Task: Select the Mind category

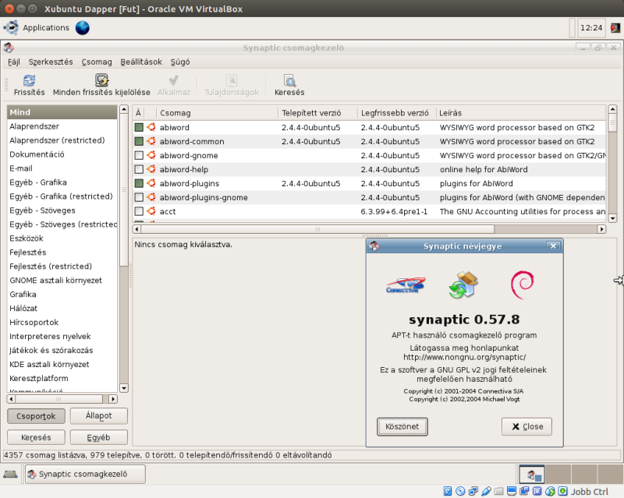Action: point(62,112)
